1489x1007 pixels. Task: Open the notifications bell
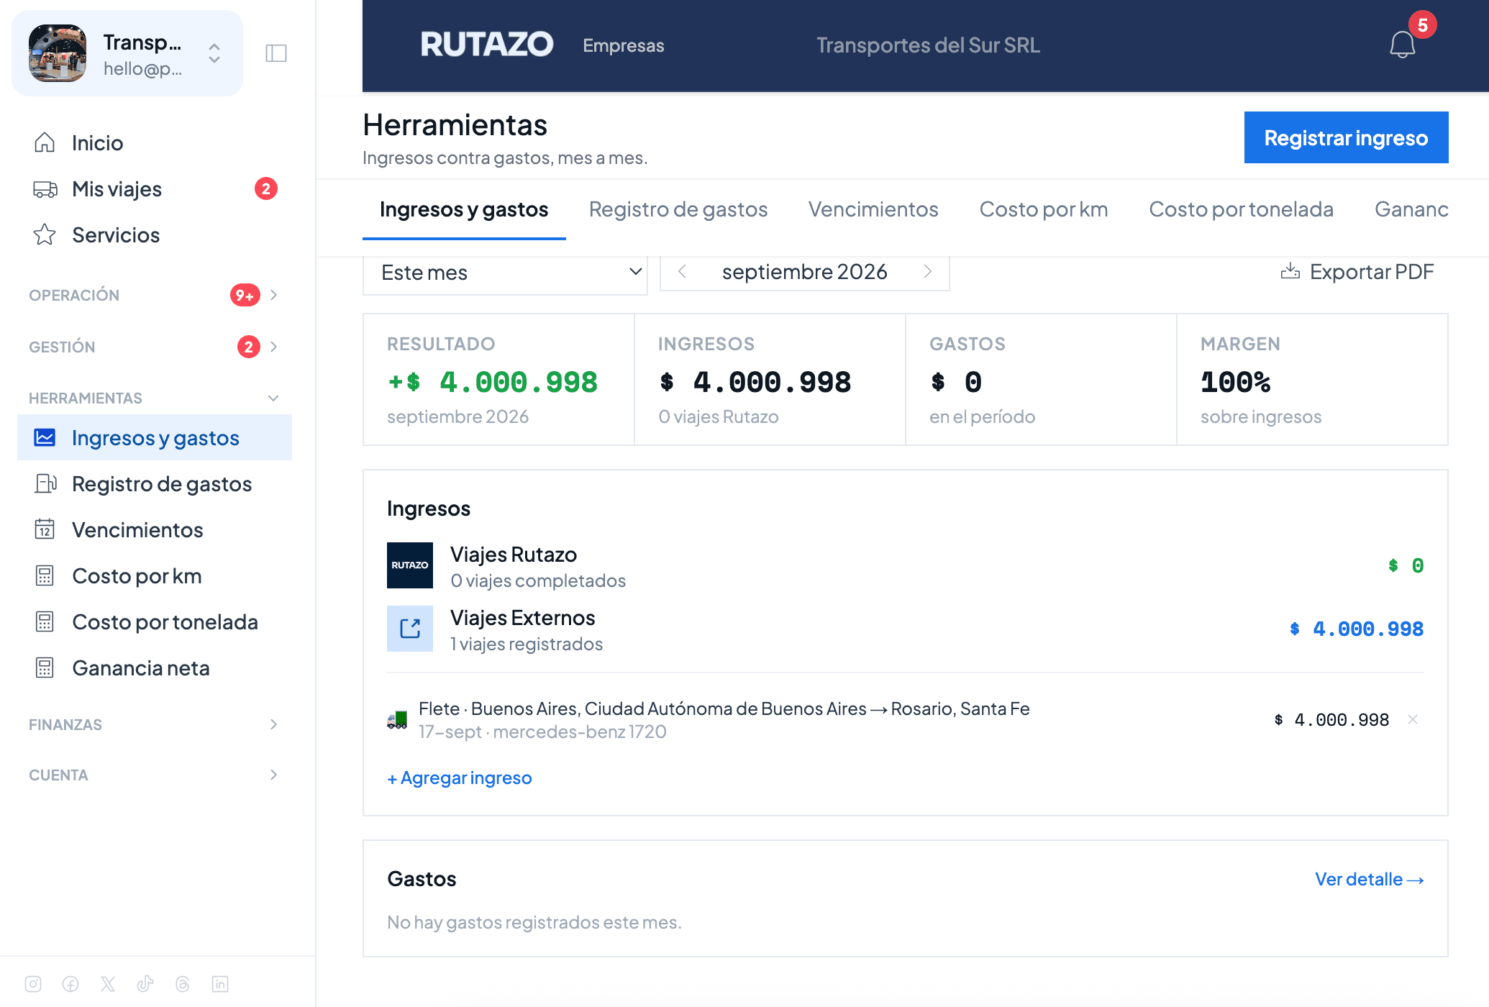[1402, 45]
